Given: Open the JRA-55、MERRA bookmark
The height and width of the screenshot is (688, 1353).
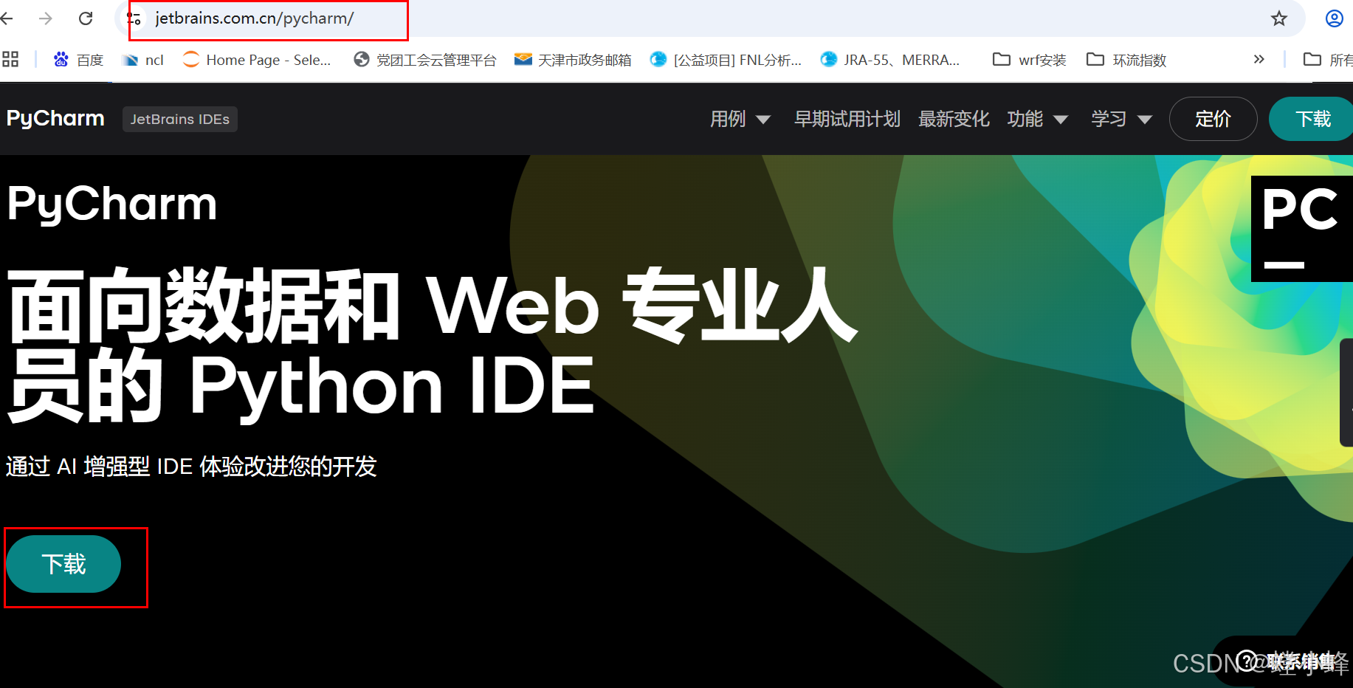Looking at the screenshot, I should tap(890, 60).
